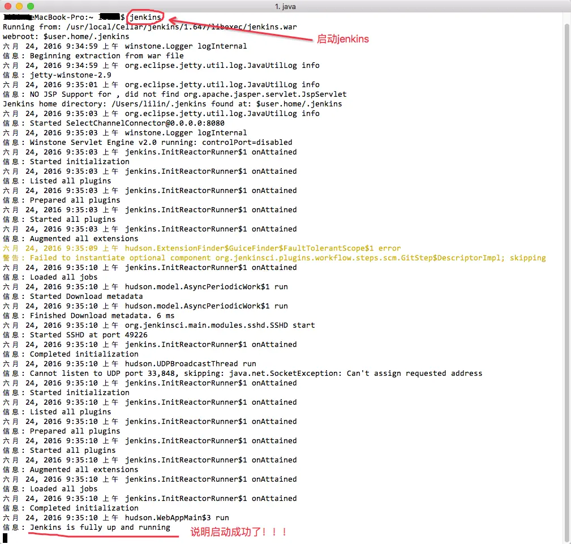Click the 'hudson.UDPBroadcastThread run' line
The image size is (571, 544).
[x=129, y=363]
